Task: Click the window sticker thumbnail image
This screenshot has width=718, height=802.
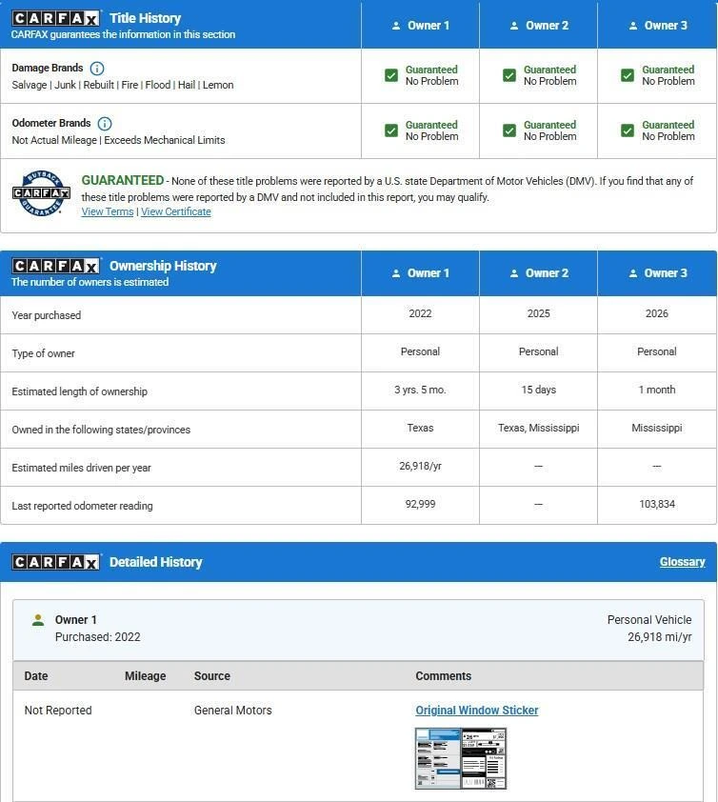Action: click(461, 758)
